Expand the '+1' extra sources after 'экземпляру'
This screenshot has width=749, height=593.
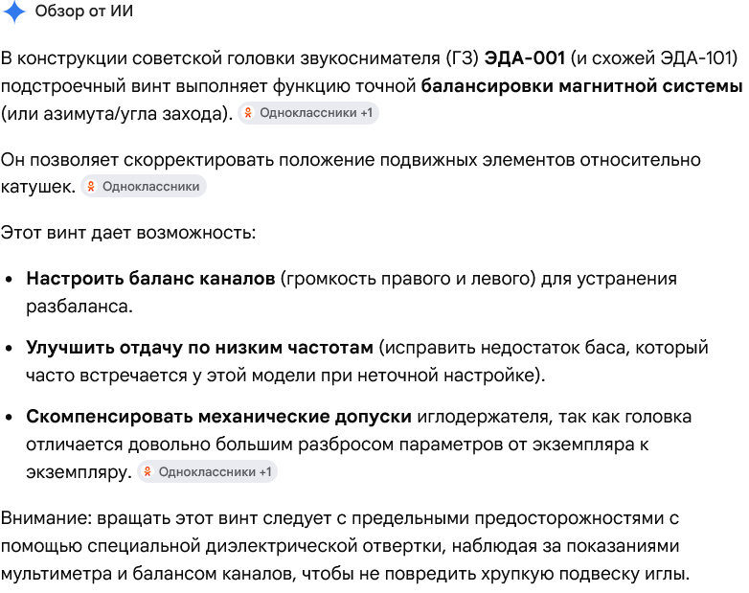pyautogui.click(x=265, y=472)
